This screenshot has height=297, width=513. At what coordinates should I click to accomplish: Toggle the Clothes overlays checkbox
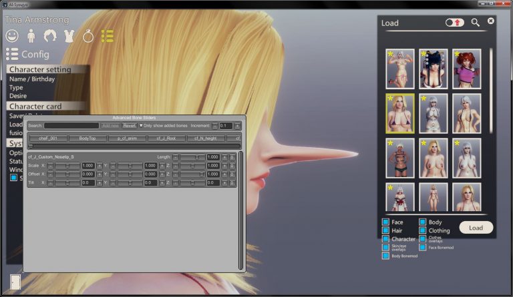(x=422, y=239)
